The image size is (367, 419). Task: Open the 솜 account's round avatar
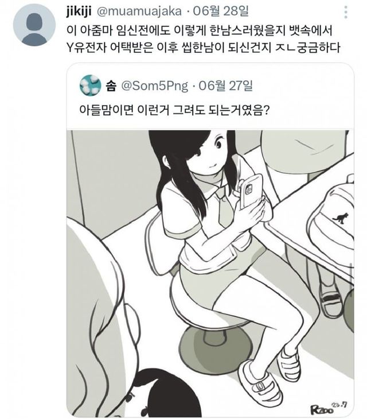pos(91,86)
